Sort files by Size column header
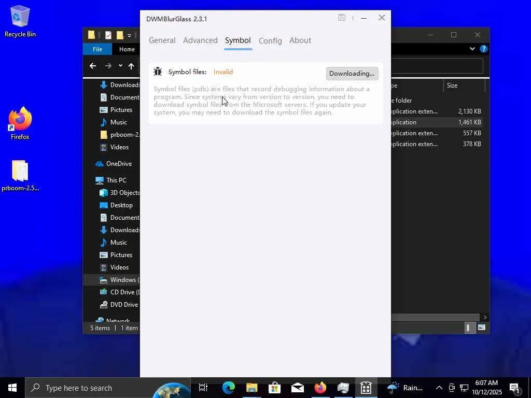Screen dimensions: 531x398 click(464, 86)
